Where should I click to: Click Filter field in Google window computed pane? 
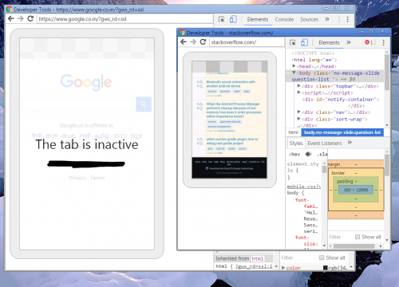(x=298, y=258)
